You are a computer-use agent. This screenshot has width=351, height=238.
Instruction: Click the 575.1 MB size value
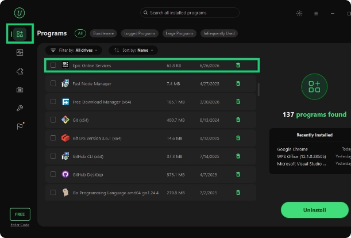pos(176,175)
